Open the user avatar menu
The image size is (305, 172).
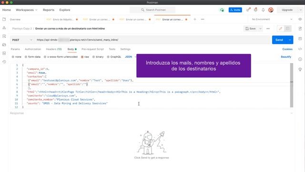pyautogui.click(x=271, y=10)
